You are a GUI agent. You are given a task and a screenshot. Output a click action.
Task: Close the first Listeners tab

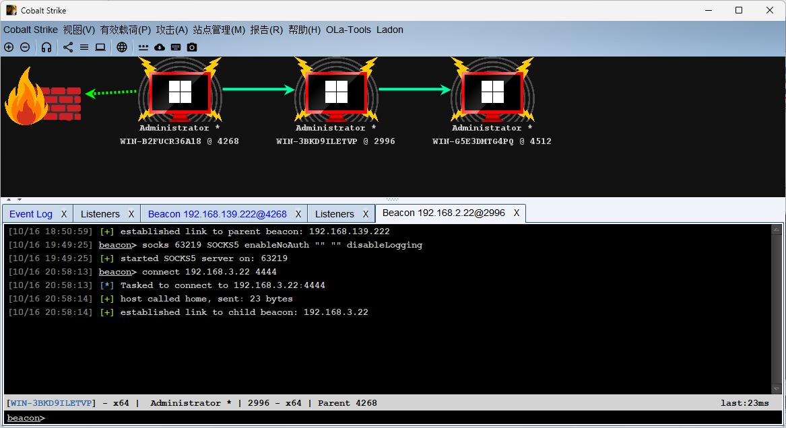(x=131, y=214)
